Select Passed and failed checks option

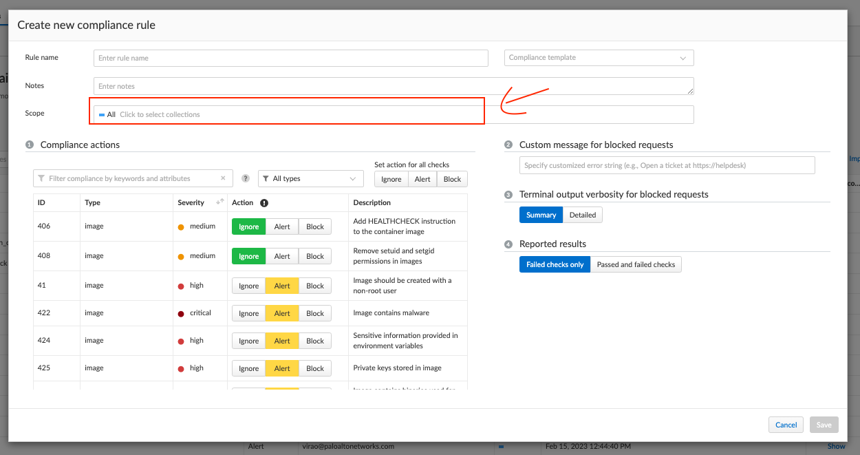[x=636, y=264]
